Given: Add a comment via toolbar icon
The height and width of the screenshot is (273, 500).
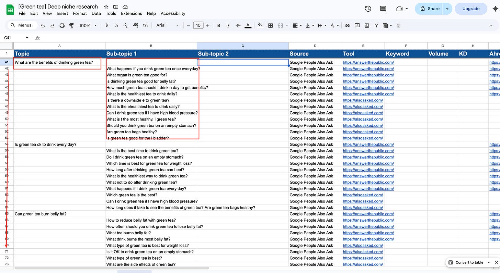Looking at the screenshot, I should pyautogui.click(x=357, y=25).
